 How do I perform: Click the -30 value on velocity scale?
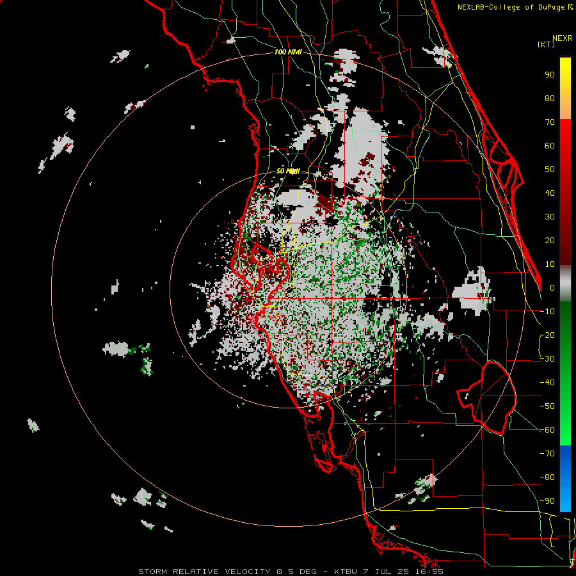(547, 359)
